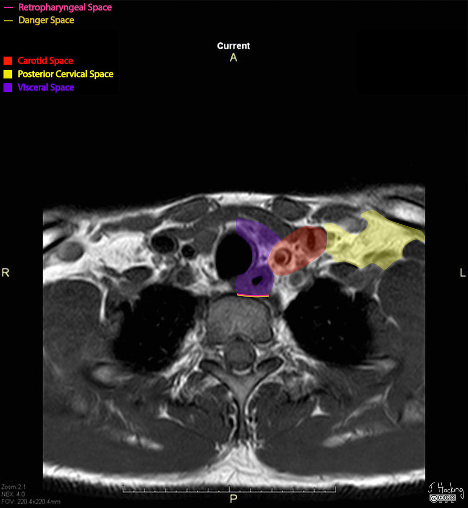Viewport: 468px width, 508px height.
Task: Click the left-side 'L' orientation marker
Action: [x=463, y=273]
